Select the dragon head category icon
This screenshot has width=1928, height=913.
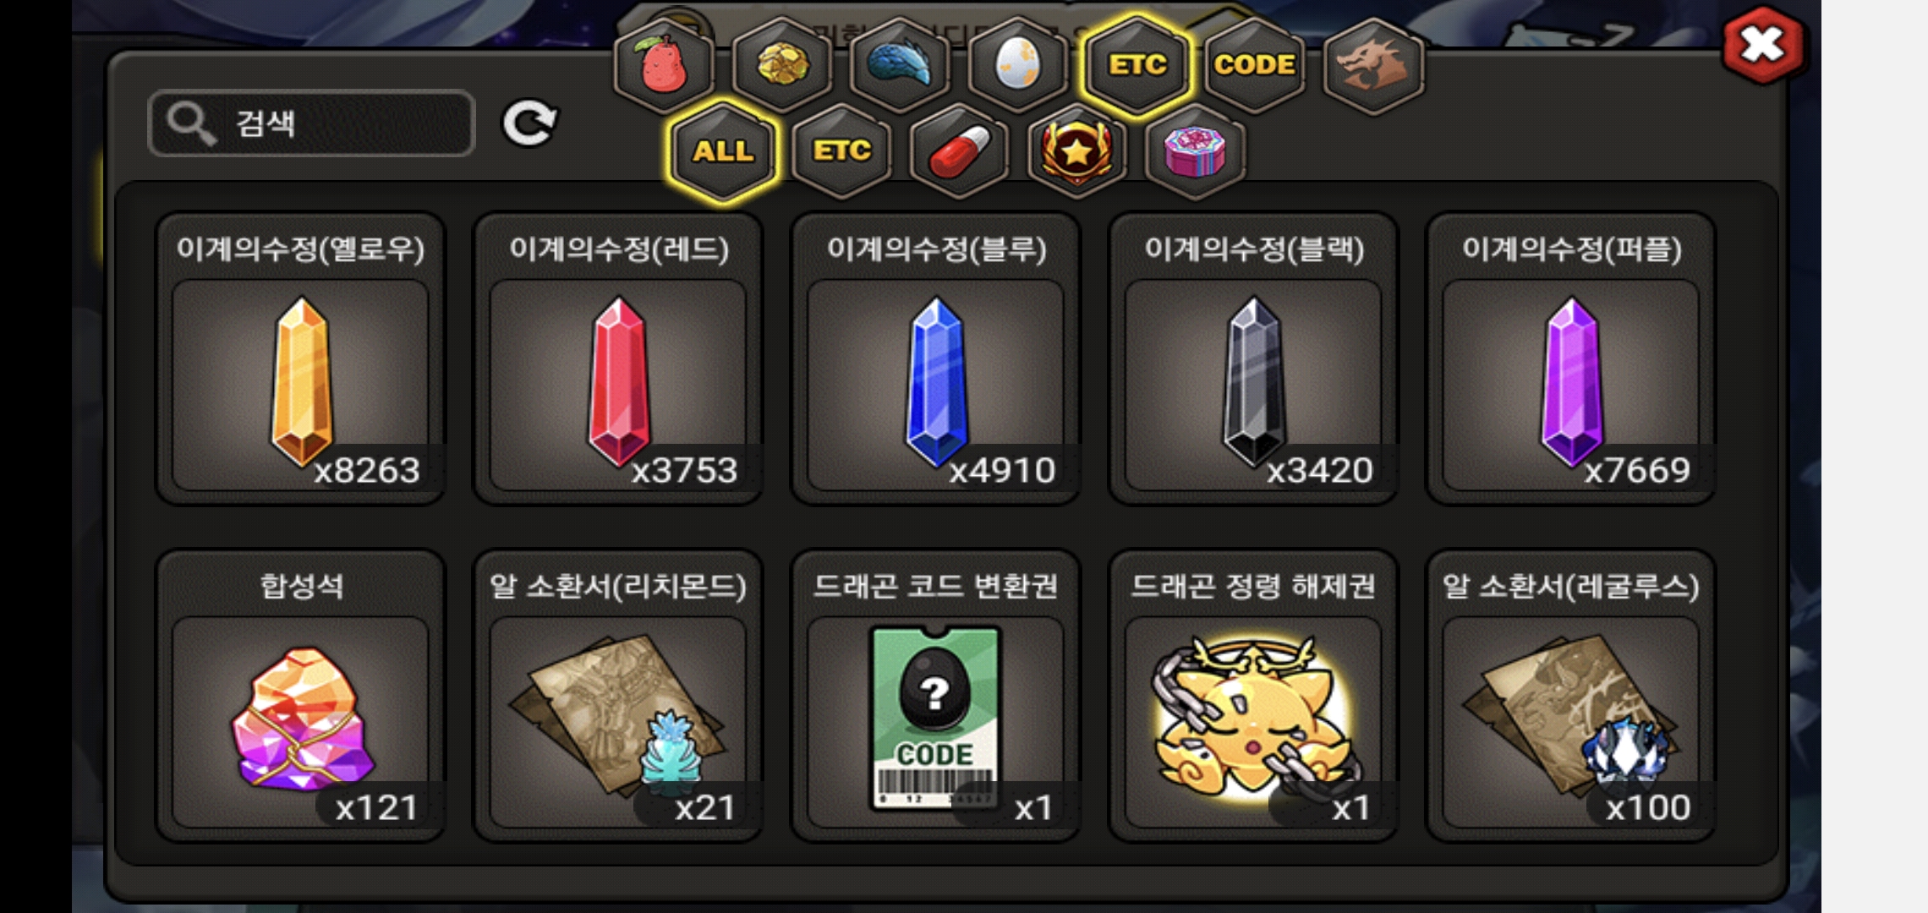1373,65
